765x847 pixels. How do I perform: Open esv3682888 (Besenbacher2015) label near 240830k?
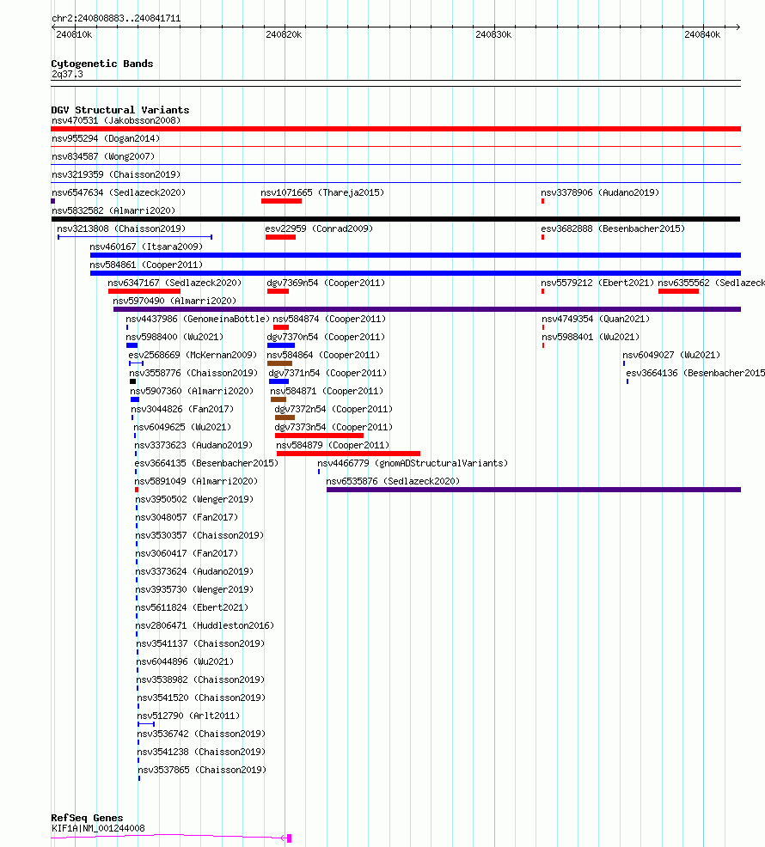[613, 229]
